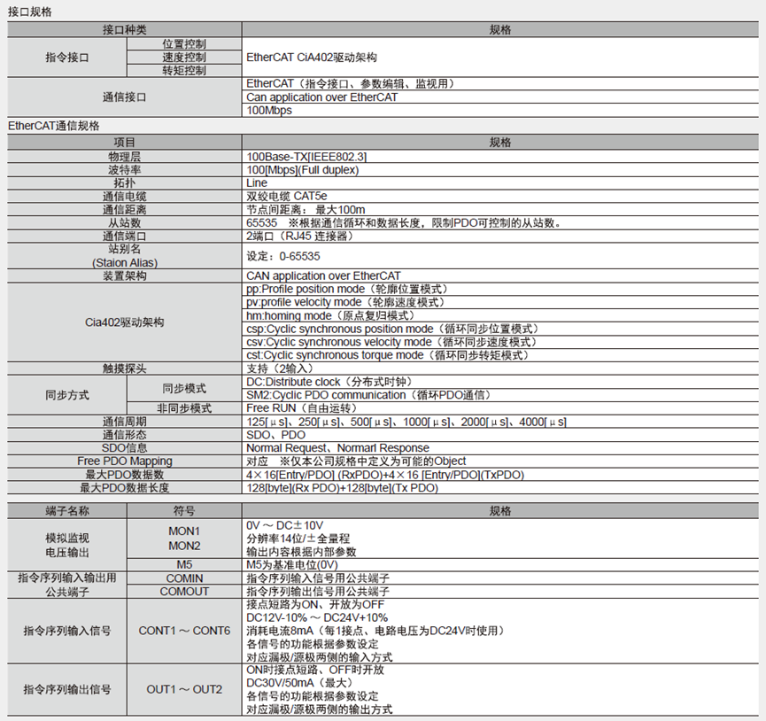
Task: Select the 100Mbps communication interface cell
Action: click(x=269, y=111)
